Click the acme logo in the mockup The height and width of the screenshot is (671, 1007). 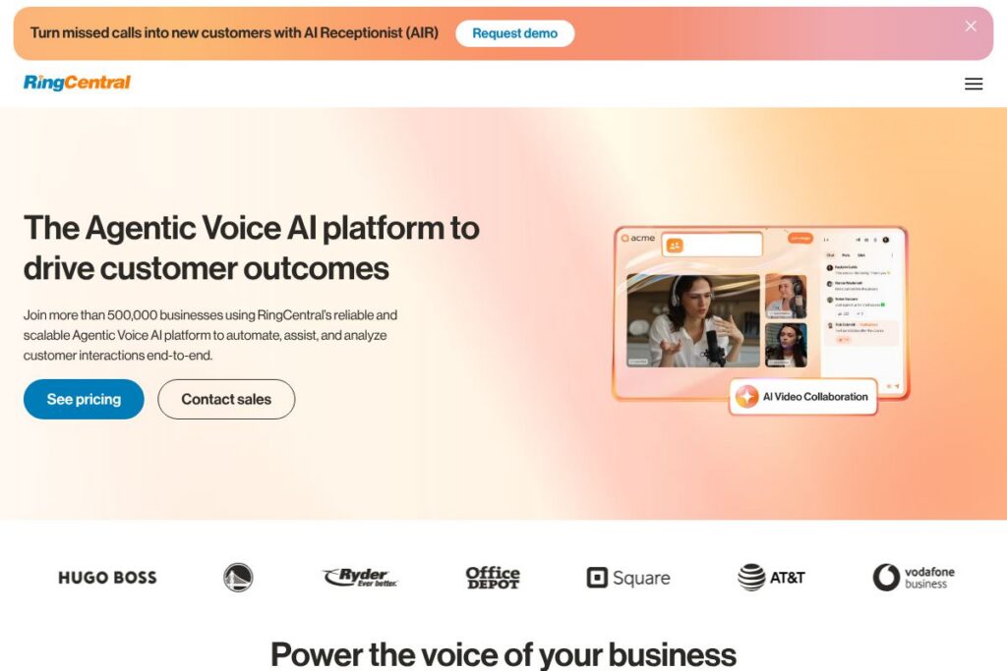[637, 238]
